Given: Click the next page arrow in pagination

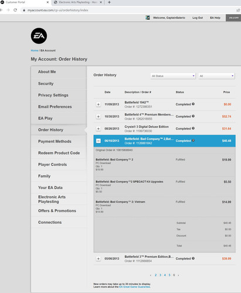Looking at the screenshot, I should (x=178, y=275).
